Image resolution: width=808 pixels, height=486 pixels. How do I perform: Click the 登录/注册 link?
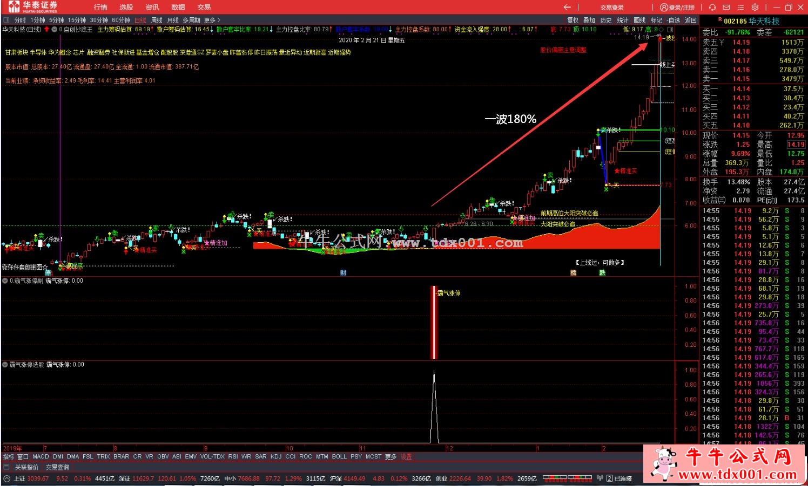tap(682, 8)
